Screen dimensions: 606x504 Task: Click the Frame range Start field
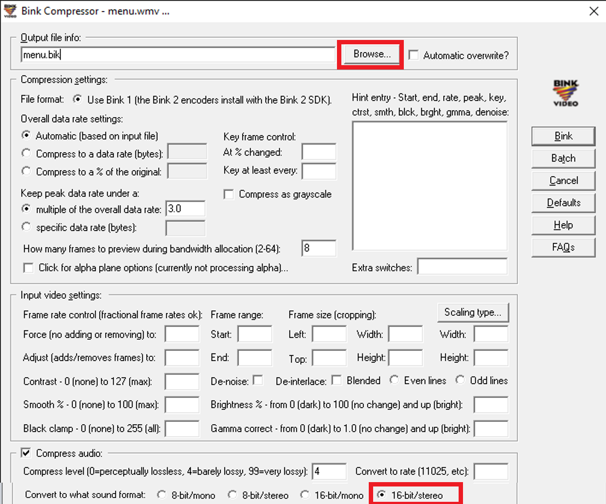point(255,334)
